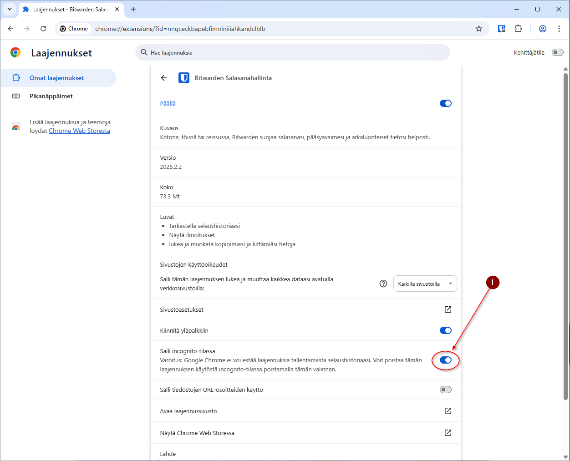The image size is (570, 461).
Task: Click the Kuvaus section label
Action: 169,128
